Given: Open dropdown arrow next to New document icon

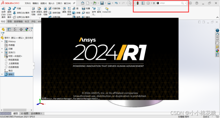Looking at the screenshot, I should [91, 3].
